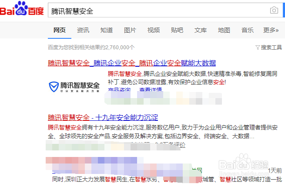Open the 文库 tab
This screenshot has height=184, width=285.
pyautogui.click(x=201, y=30)
